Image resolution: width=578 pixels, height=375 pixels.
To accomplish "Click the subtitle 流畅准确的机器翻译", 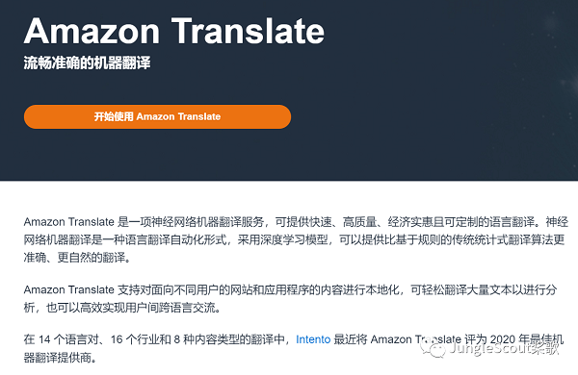I will (x=87, y=62).
